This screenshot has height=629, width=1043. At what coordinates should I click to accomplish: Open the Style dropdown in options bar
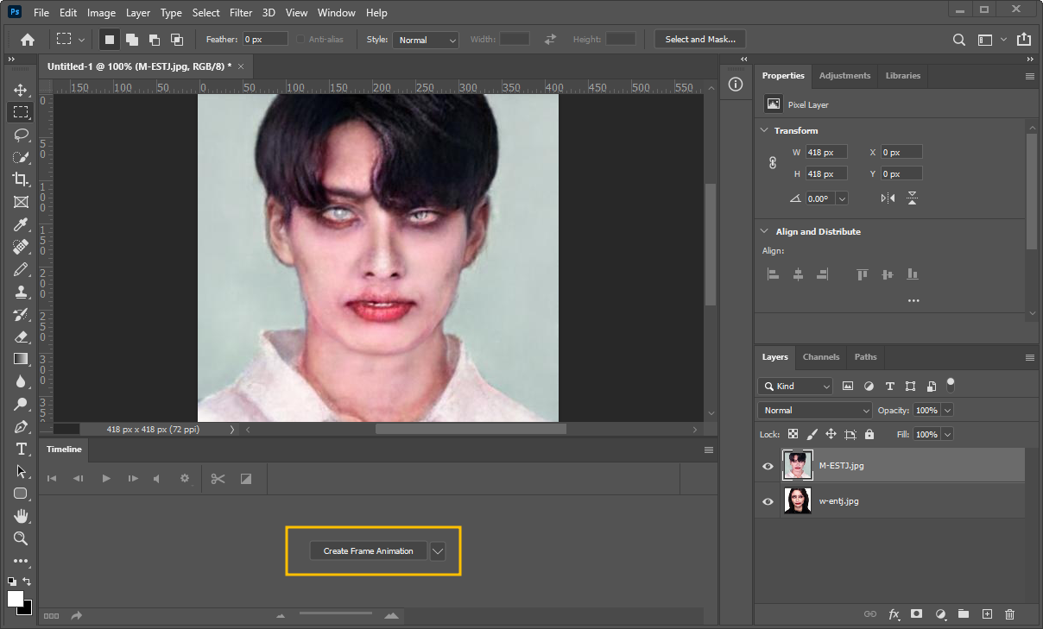click(x=426, y=40)
